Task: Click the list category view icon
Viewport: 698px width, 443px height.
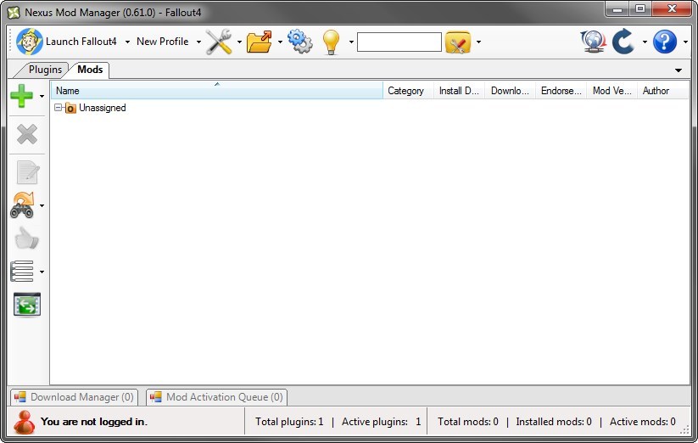Action: point(22,271)
